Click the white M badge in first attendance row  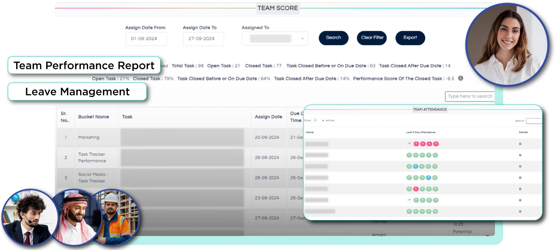(x=409, y=144)
